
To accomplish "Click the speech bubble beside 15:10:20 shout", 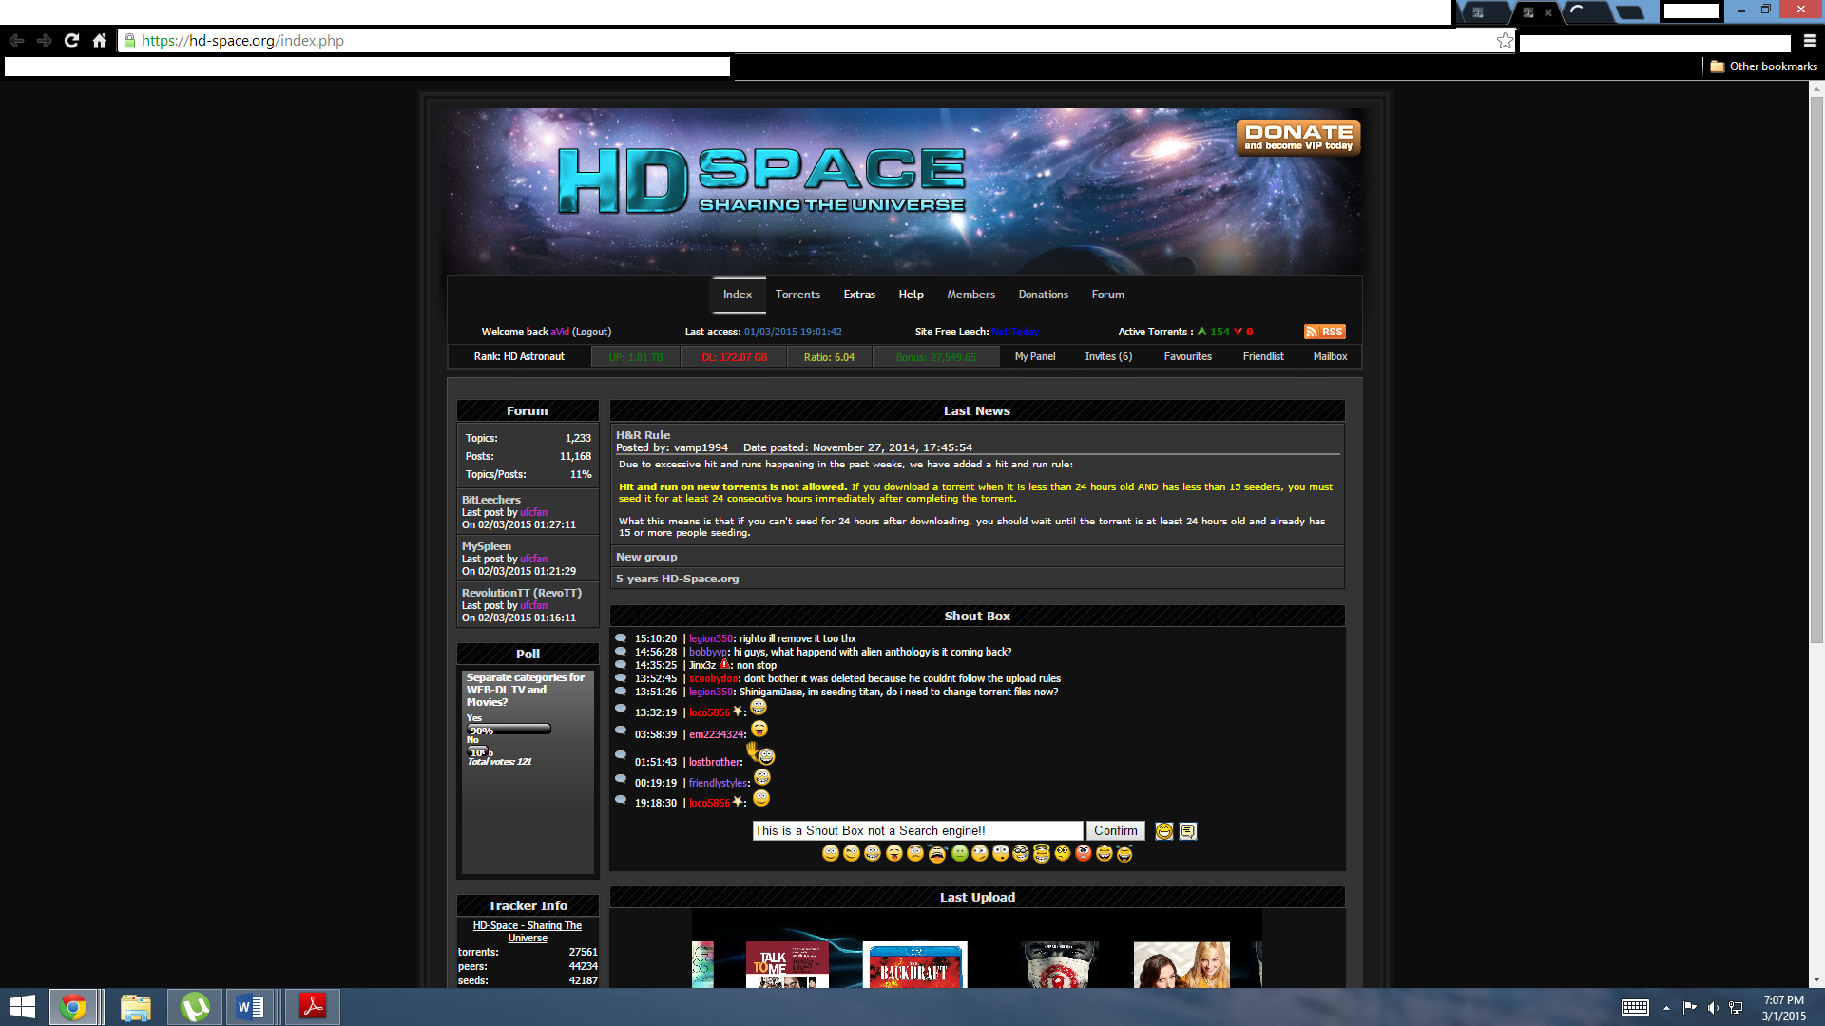I will pyautogui.click(x=621, y=638).
